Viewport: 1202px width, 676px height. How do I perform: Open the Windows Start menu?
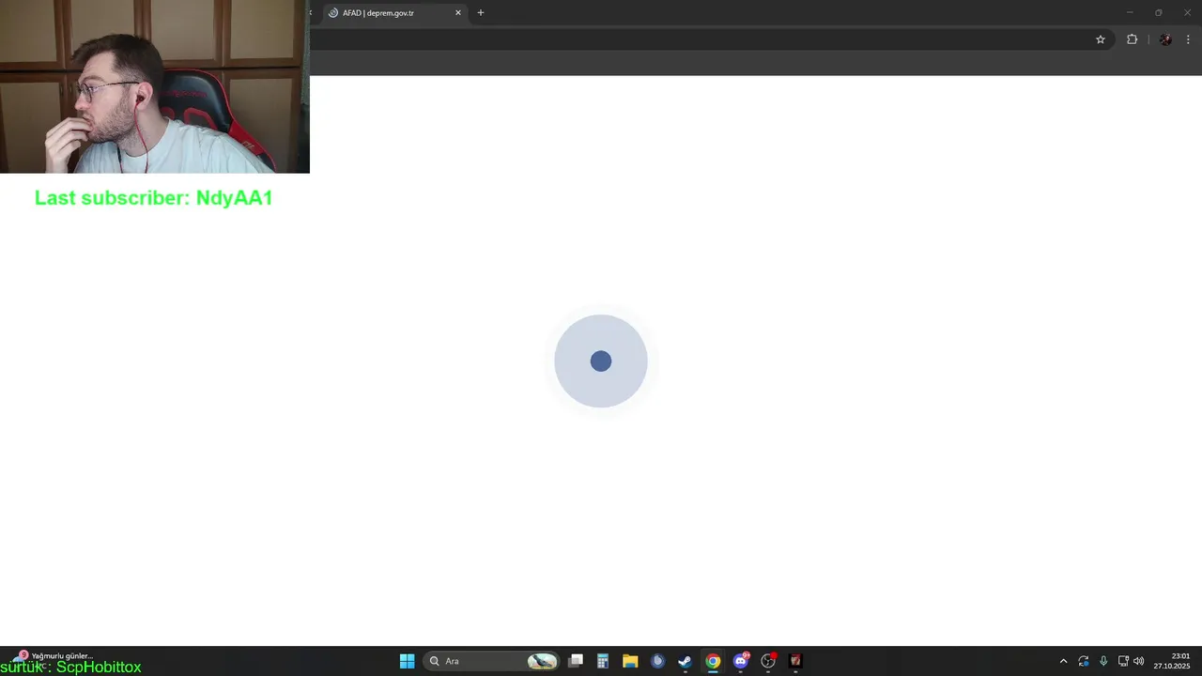[x=407, y=661]
